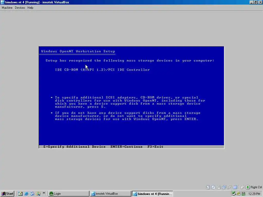Click the 12:29 PM system clock
This screenshot has height=197, width=263.
tap(254, 194)
